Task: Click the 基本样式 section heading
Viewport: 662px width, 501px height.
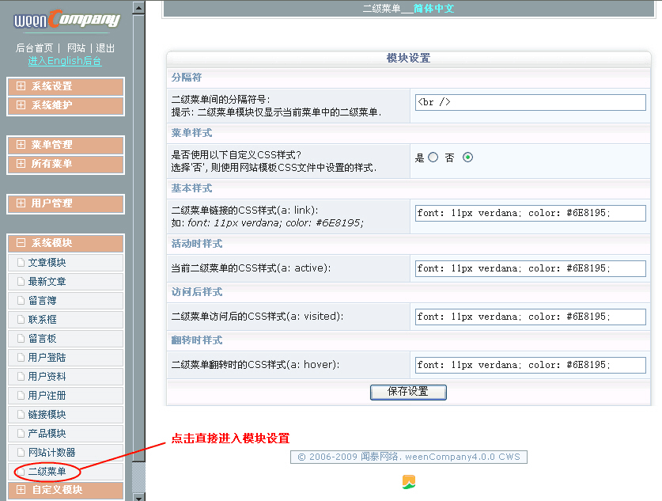Action: click(191, 188)
